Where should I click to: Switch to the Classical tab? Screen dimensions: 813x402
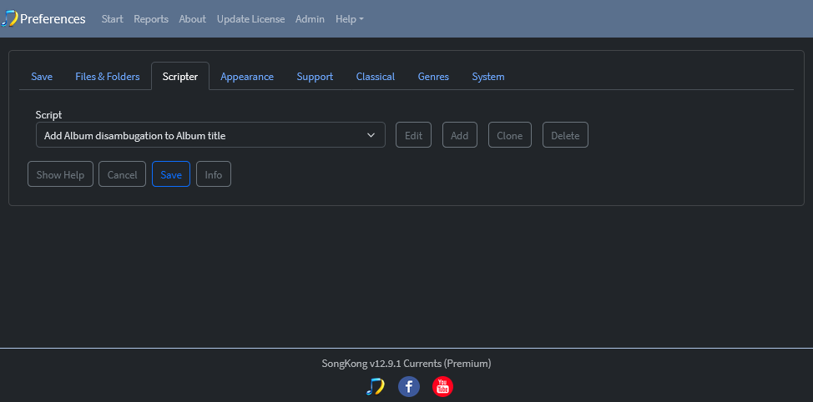[376, 77]
